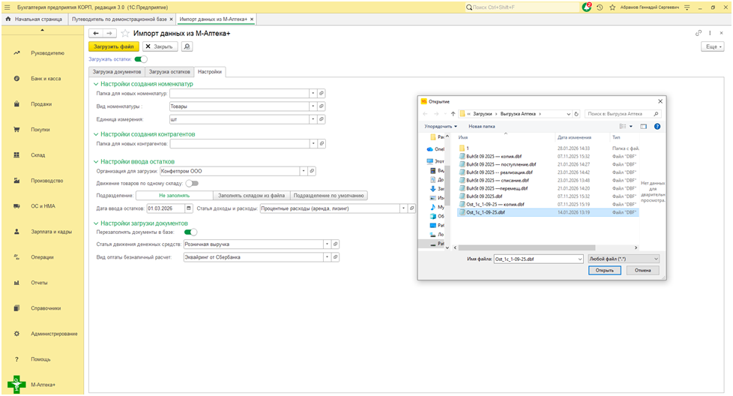Click the help icon in file dialog
Image resolution: width=733 pixels, height=396 pixels.
pyautogui.click(x=656, y=126)
